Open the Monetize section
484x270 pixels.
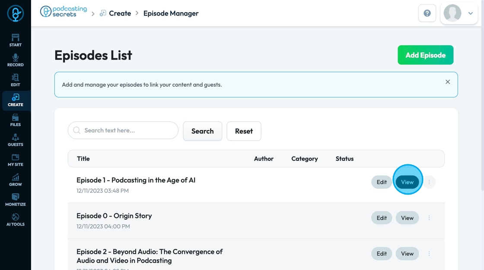pyautogui.click(x=16, y=199)
